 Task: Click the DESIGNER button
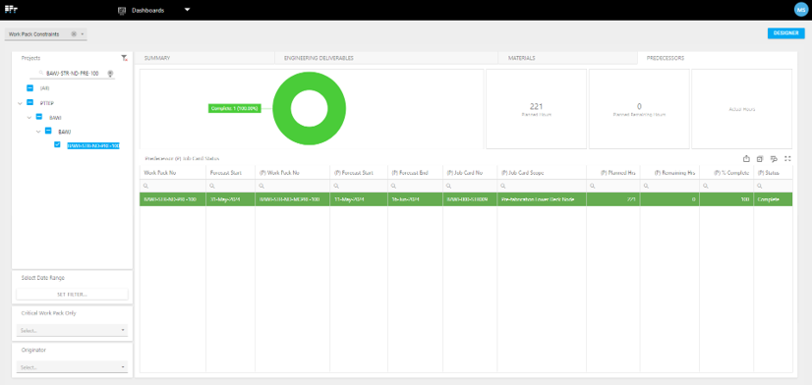click(x=786, y=33)
